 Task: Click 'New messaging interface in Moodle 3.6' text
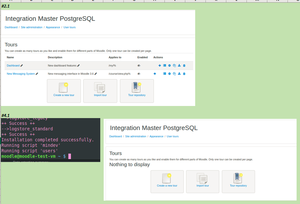[71, 73]
